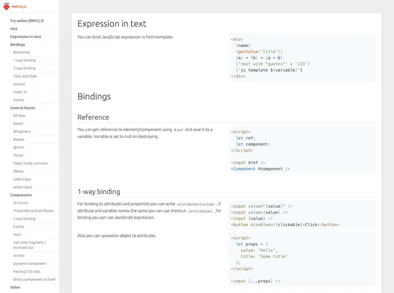394x293 pixels.
Task: Open Events link under Components
Action: (x=18, y=227)
